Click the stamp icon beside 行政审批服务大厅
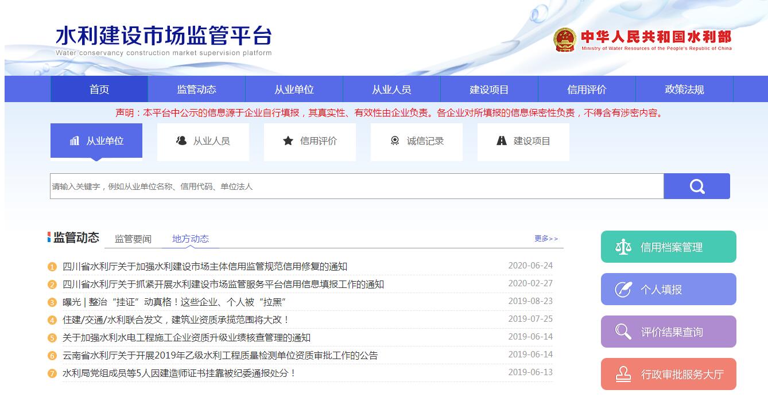768x409 pixels. pyautogui.click(x=623, y=375)
